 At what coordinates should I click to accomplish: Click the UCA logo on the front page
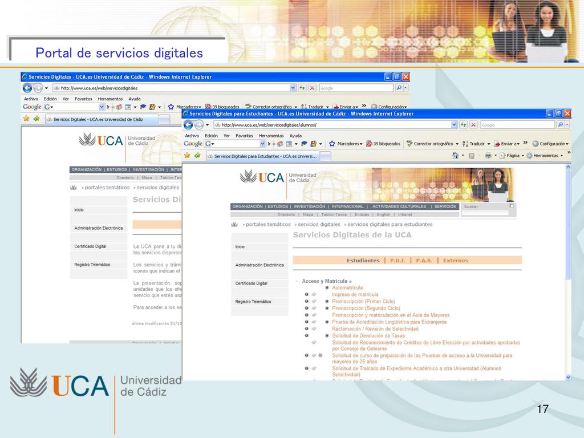tap(262, 177)
